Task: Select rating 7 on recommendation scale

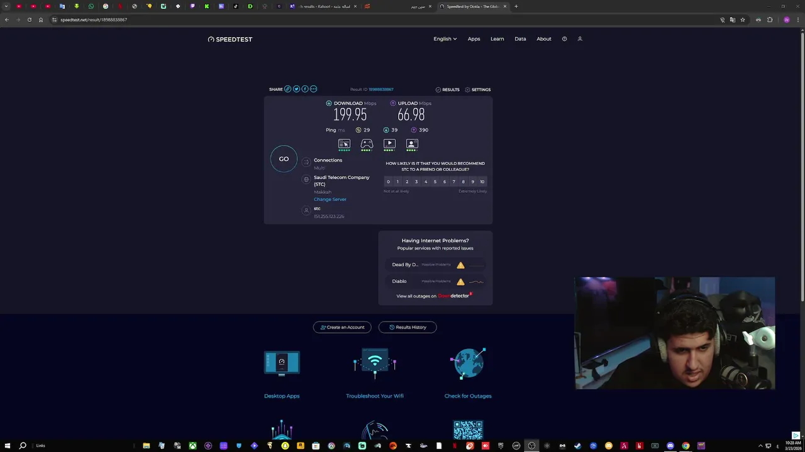Action: [x=454, y=181]
